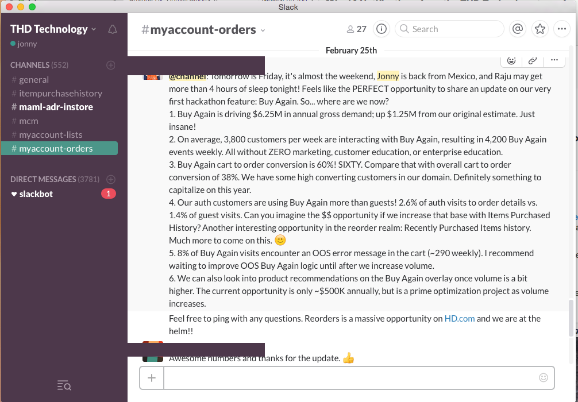Open mentions and reactions @ icon
Viewport: 578px width, 402px height.
pos(518,29)
